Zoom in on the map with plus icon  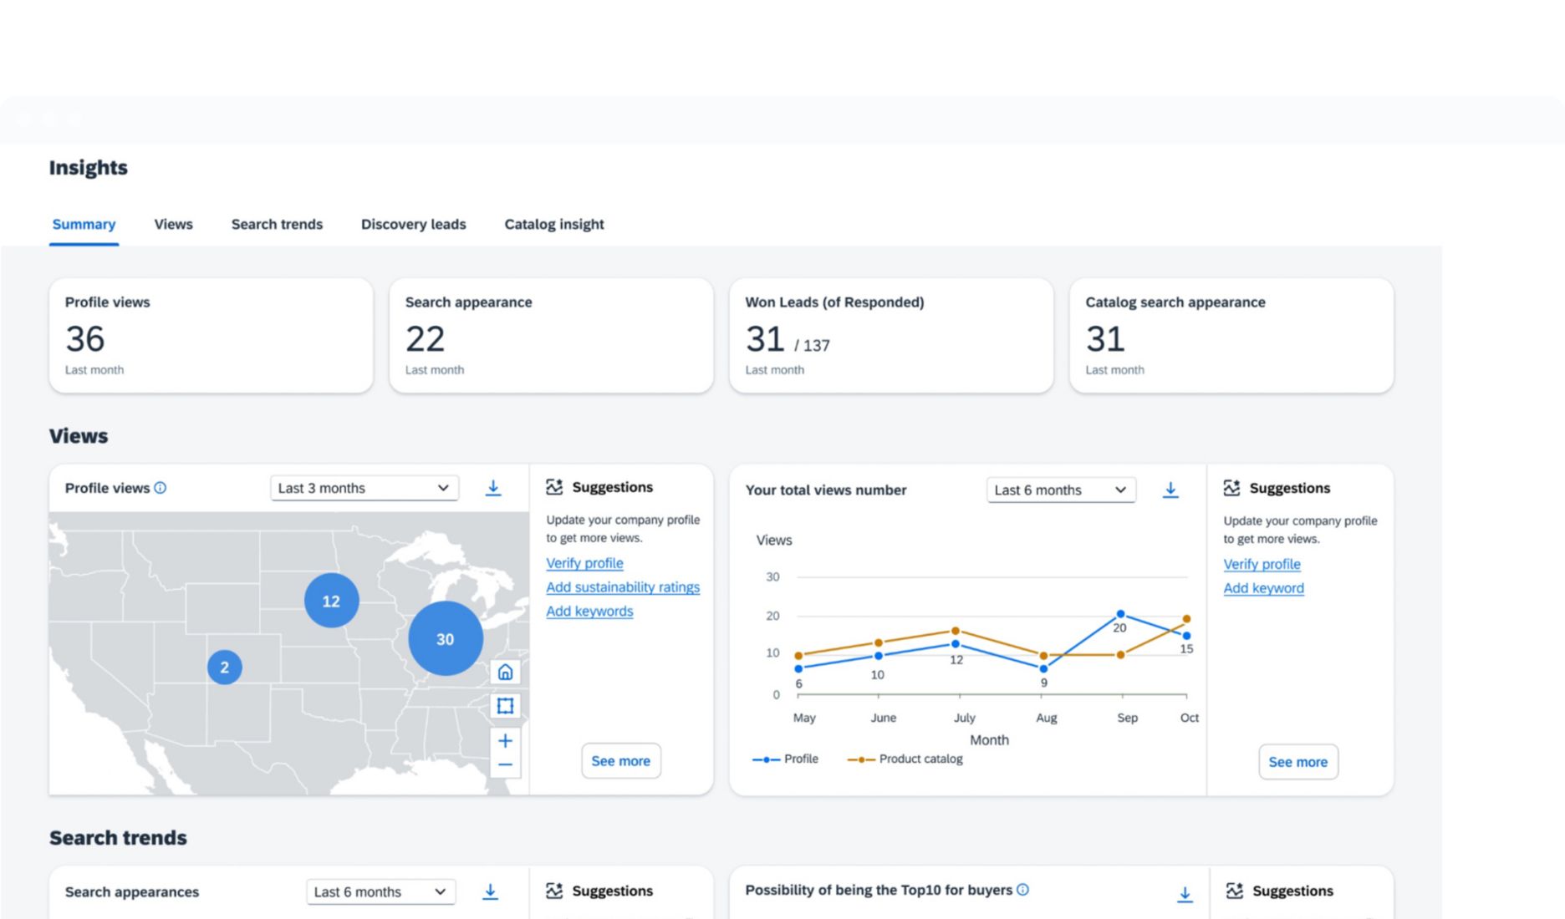click(505, 741)
